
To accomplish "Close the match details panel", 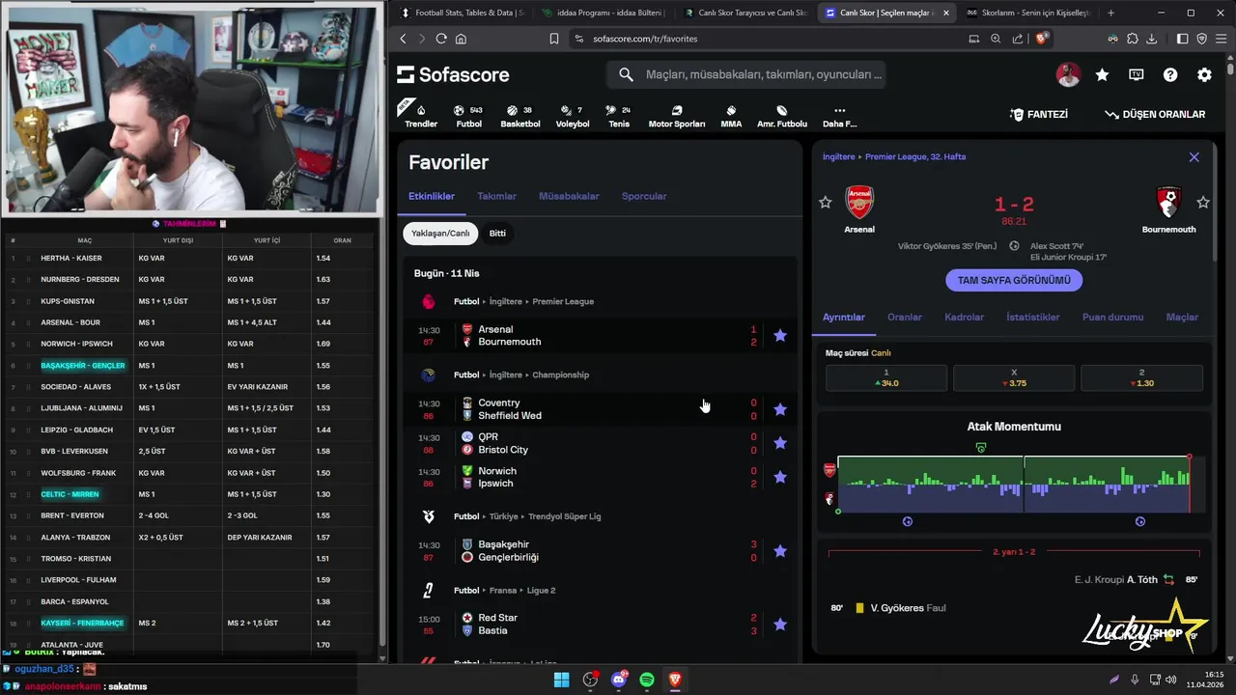I will point(1194,156).
